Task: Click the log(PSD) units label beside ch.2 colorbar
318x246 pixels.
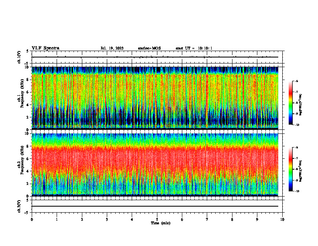Action: point(301,171)
